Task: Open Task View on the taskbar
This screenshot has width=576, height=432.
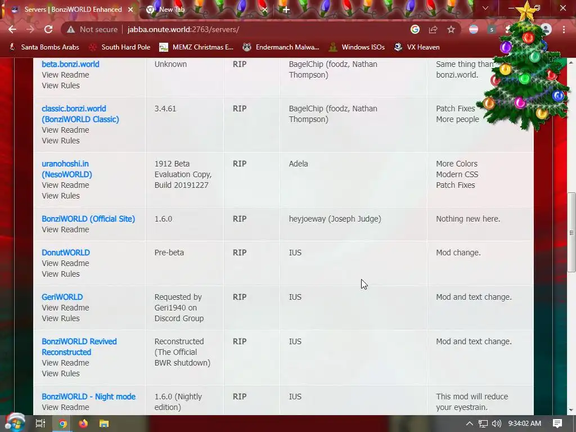Action: click(x=40, y=424)
